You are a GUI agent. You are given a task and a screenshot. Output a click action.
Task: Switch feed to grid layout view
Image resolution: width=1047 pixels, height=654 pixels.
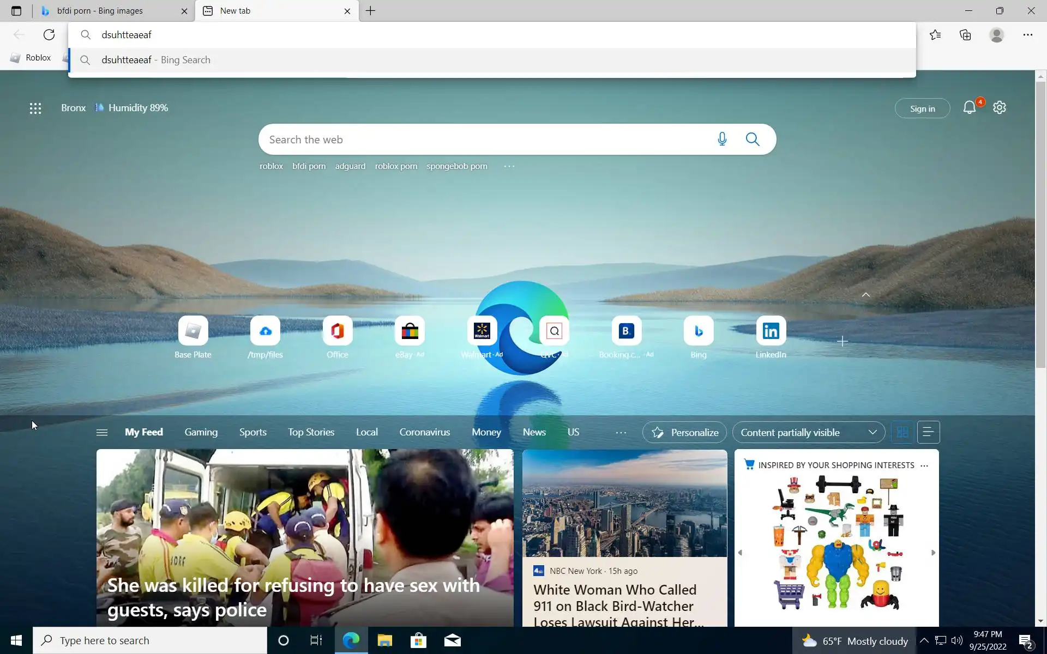click(x=902, y=432)
